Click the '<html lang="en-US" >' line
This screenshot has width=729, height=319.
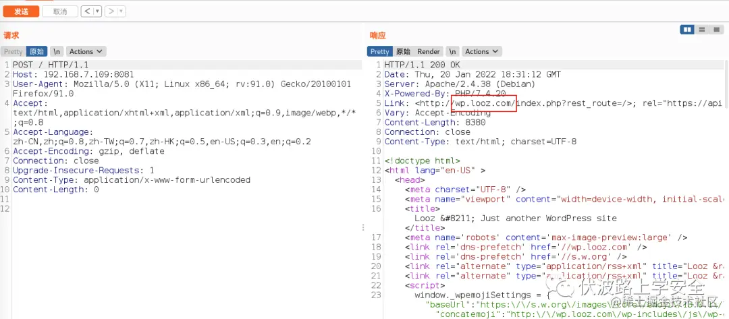pos(435,171)
